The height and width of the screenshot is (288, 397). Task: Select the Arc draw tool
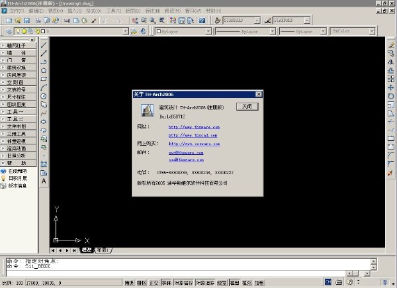point(44,87)
